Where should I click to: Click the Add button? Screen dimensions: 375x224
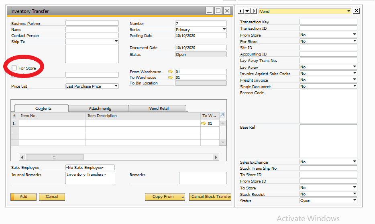(x=23, y=197)
